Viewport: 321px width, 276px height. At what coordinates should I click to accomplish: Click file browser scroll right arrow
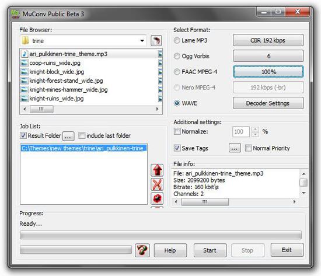pyautogui.click(x=157, y=109)
